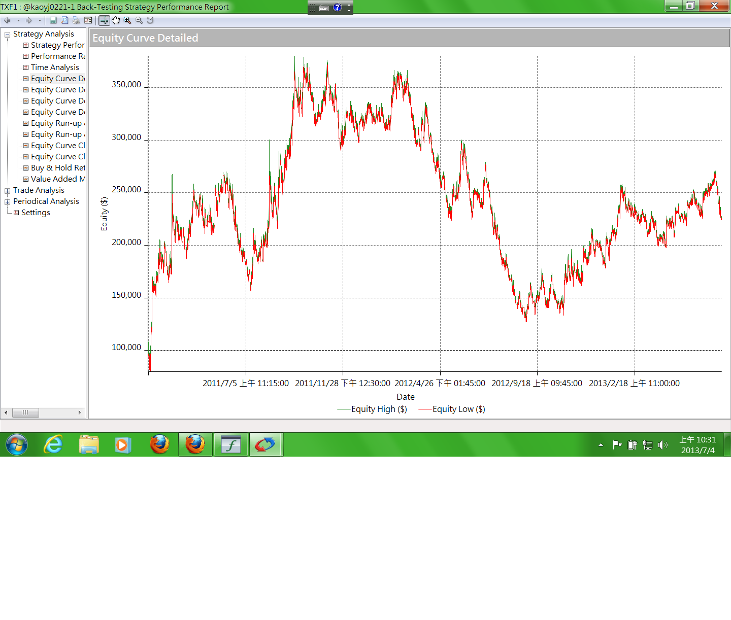Select the highlighted Equity Curve De item
Viewport: 731px width, 620px height.
pos(58,79)
